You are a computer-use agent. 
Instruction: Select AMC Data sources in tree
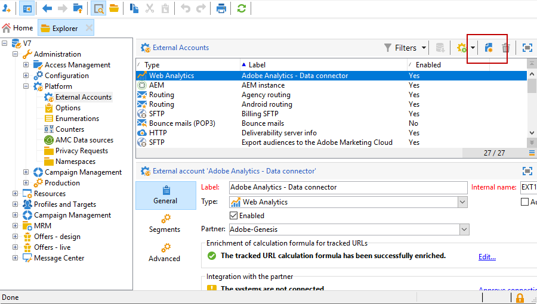[x=84, y=140]
